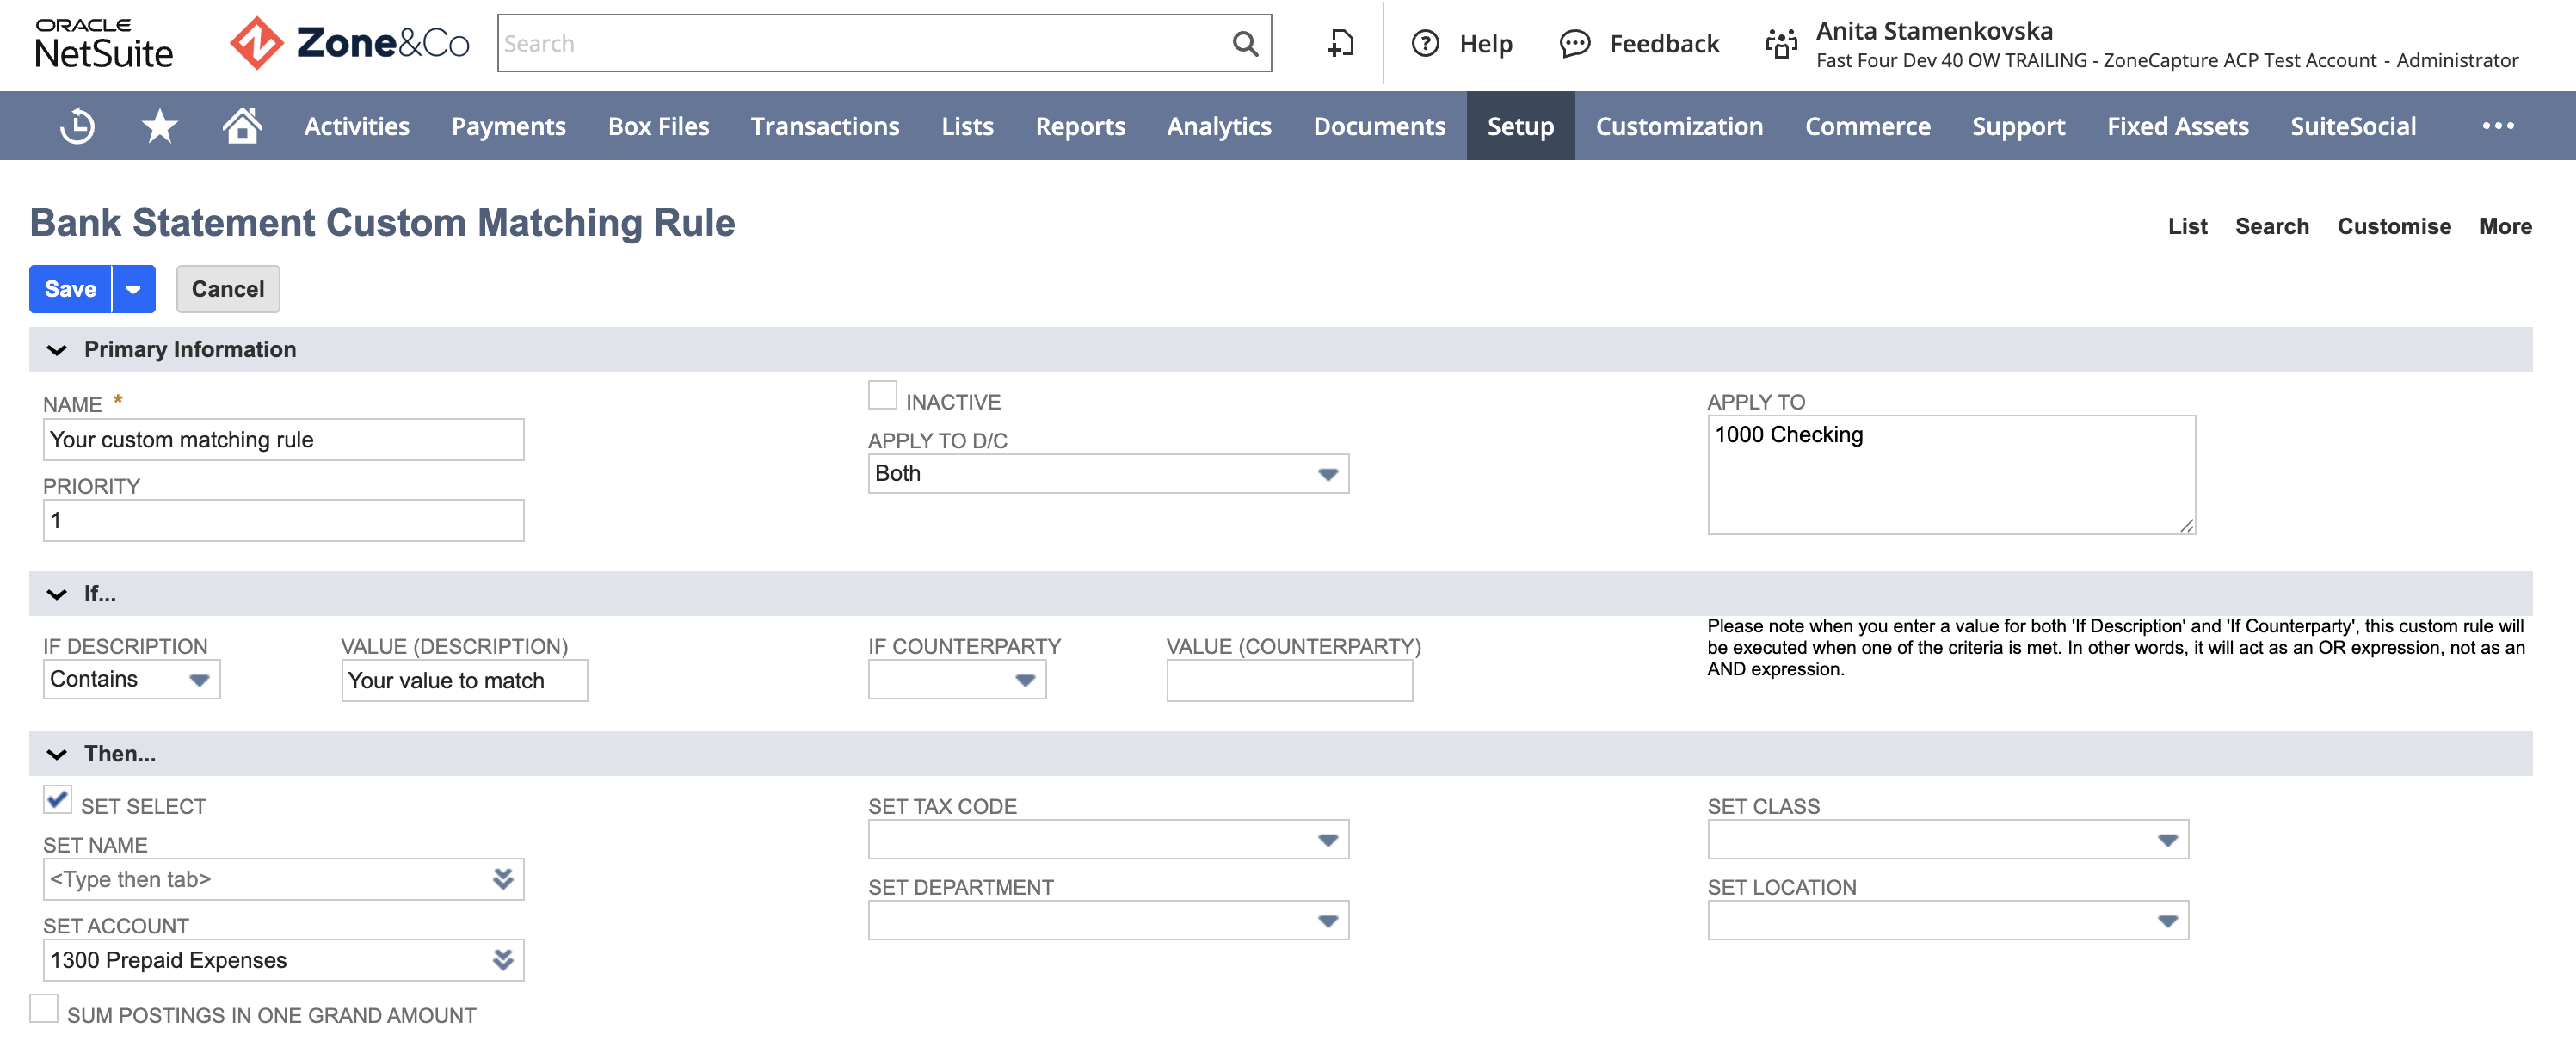
Task: Show more navigation items via ellipsis
Action: tap(2497, 126)
